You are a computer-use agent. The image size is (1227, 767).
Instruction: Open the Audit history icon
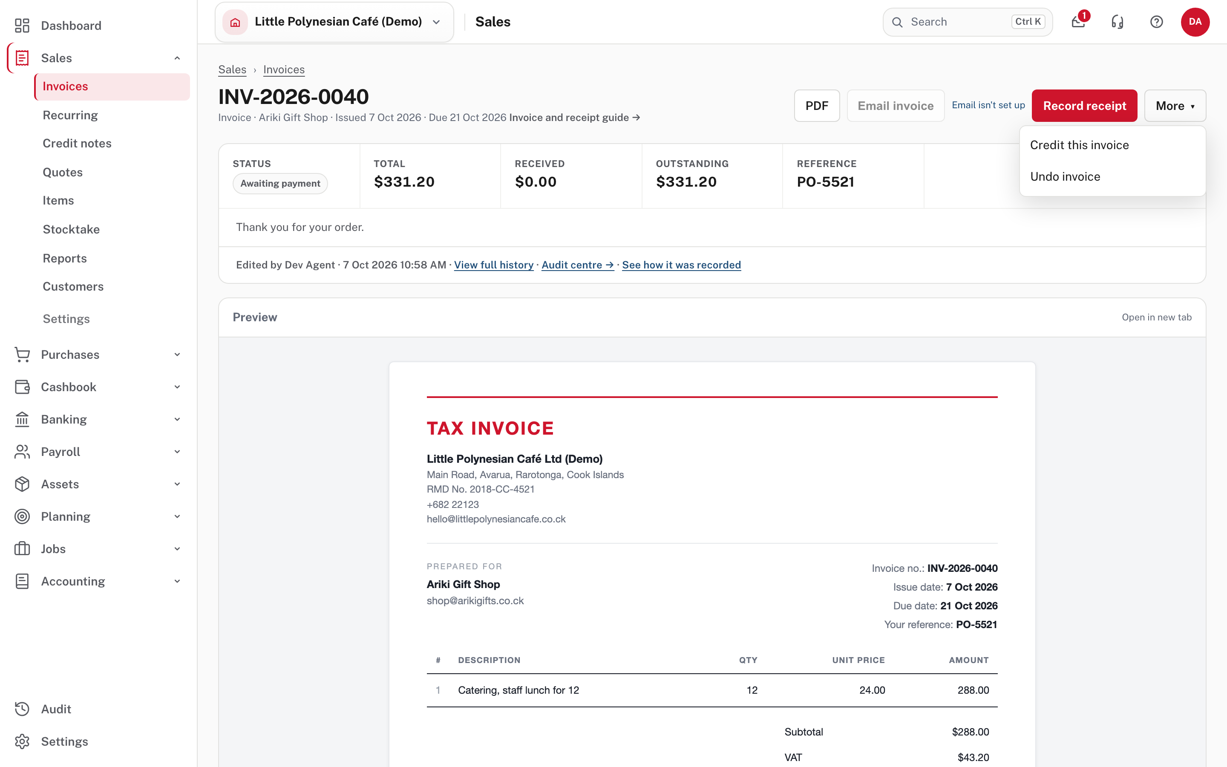tap(22, 709)
